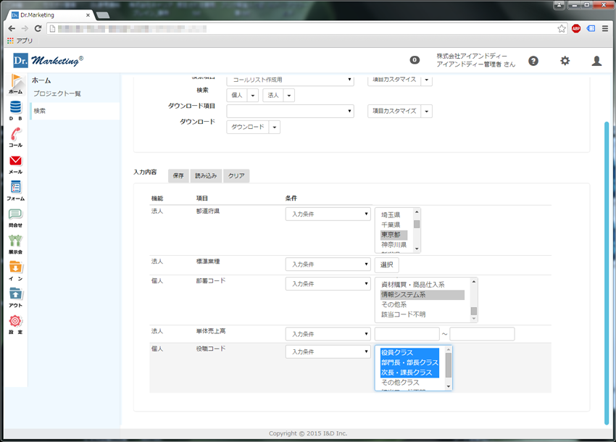Viewport: 616px width, 442px height.
Task: Click the Call phone icon
Action: pos(15,135)
